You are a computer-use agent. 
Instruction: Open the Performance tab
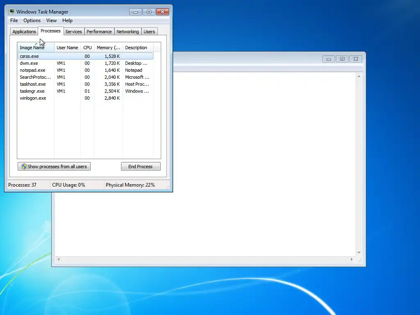pyautogui.click(x=99, y=32)
